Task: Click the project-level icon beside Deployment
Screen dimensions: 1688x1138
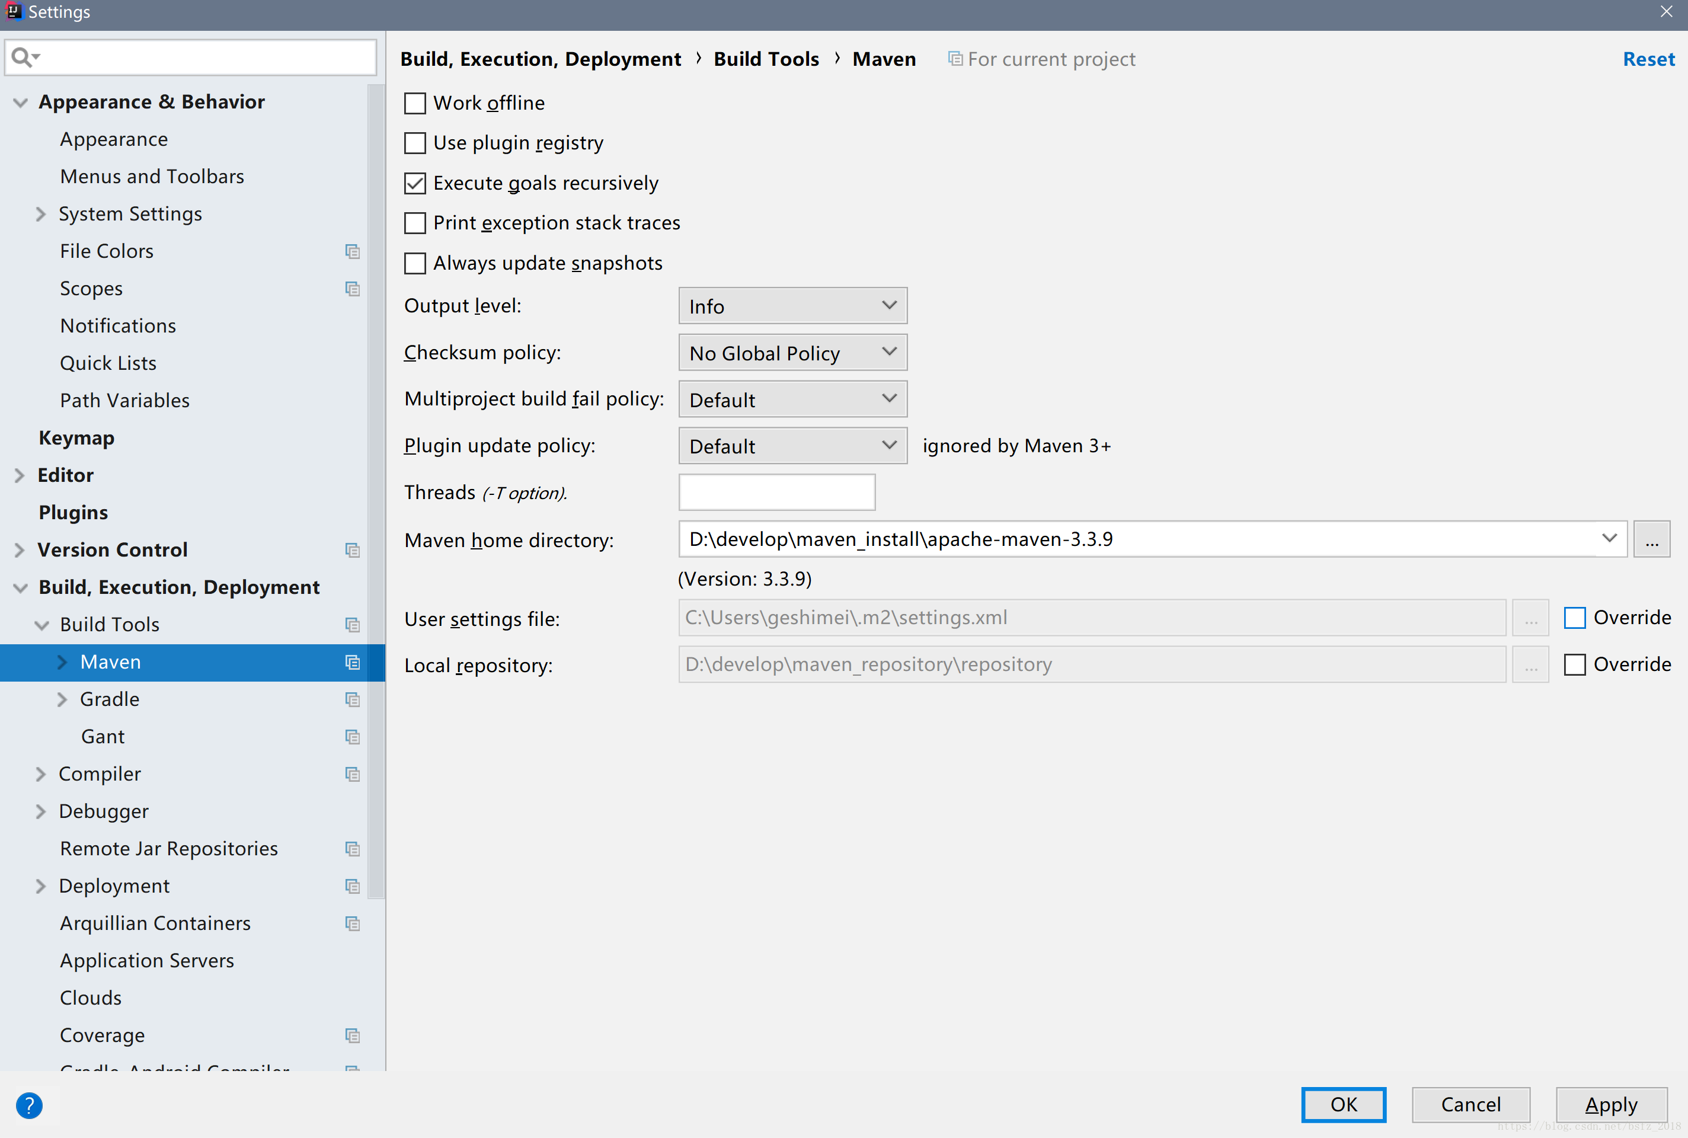Action: (353, 886)
